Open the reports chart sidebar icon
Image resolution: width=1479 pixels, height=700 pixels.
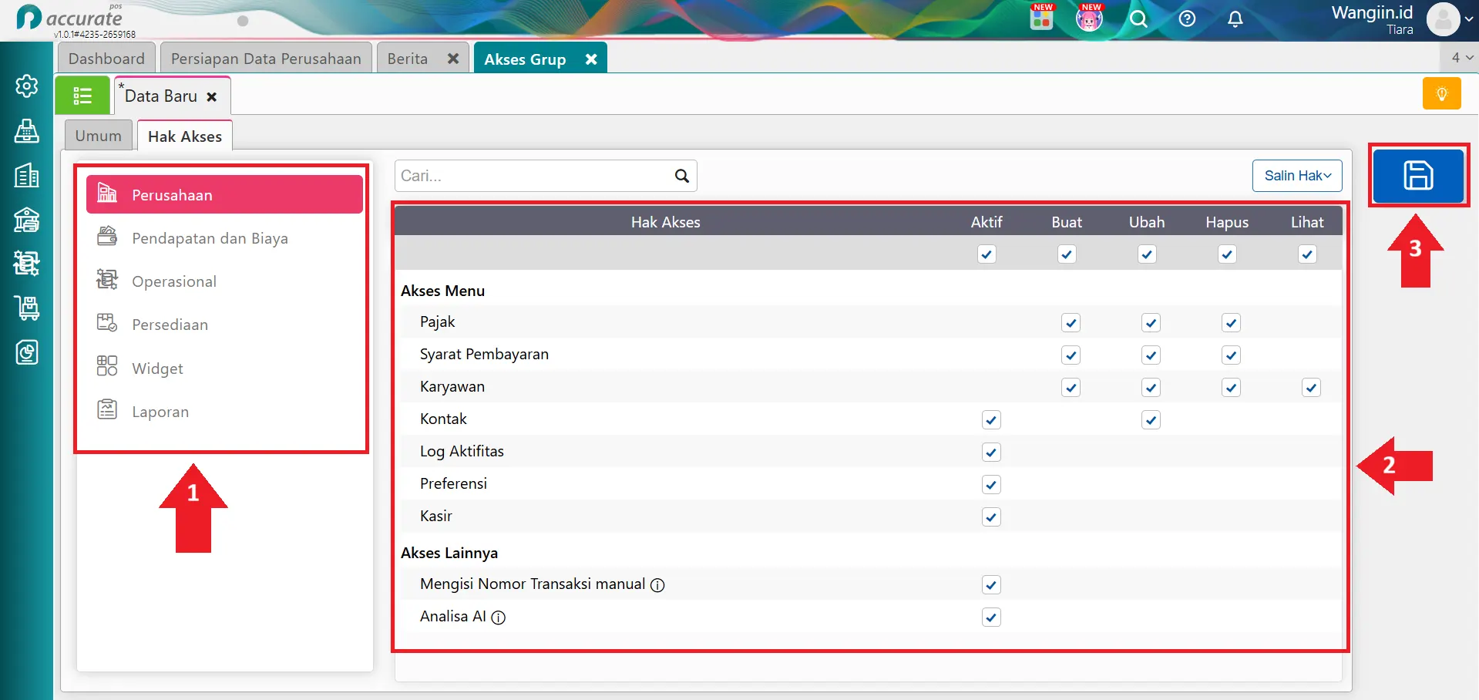27,352
